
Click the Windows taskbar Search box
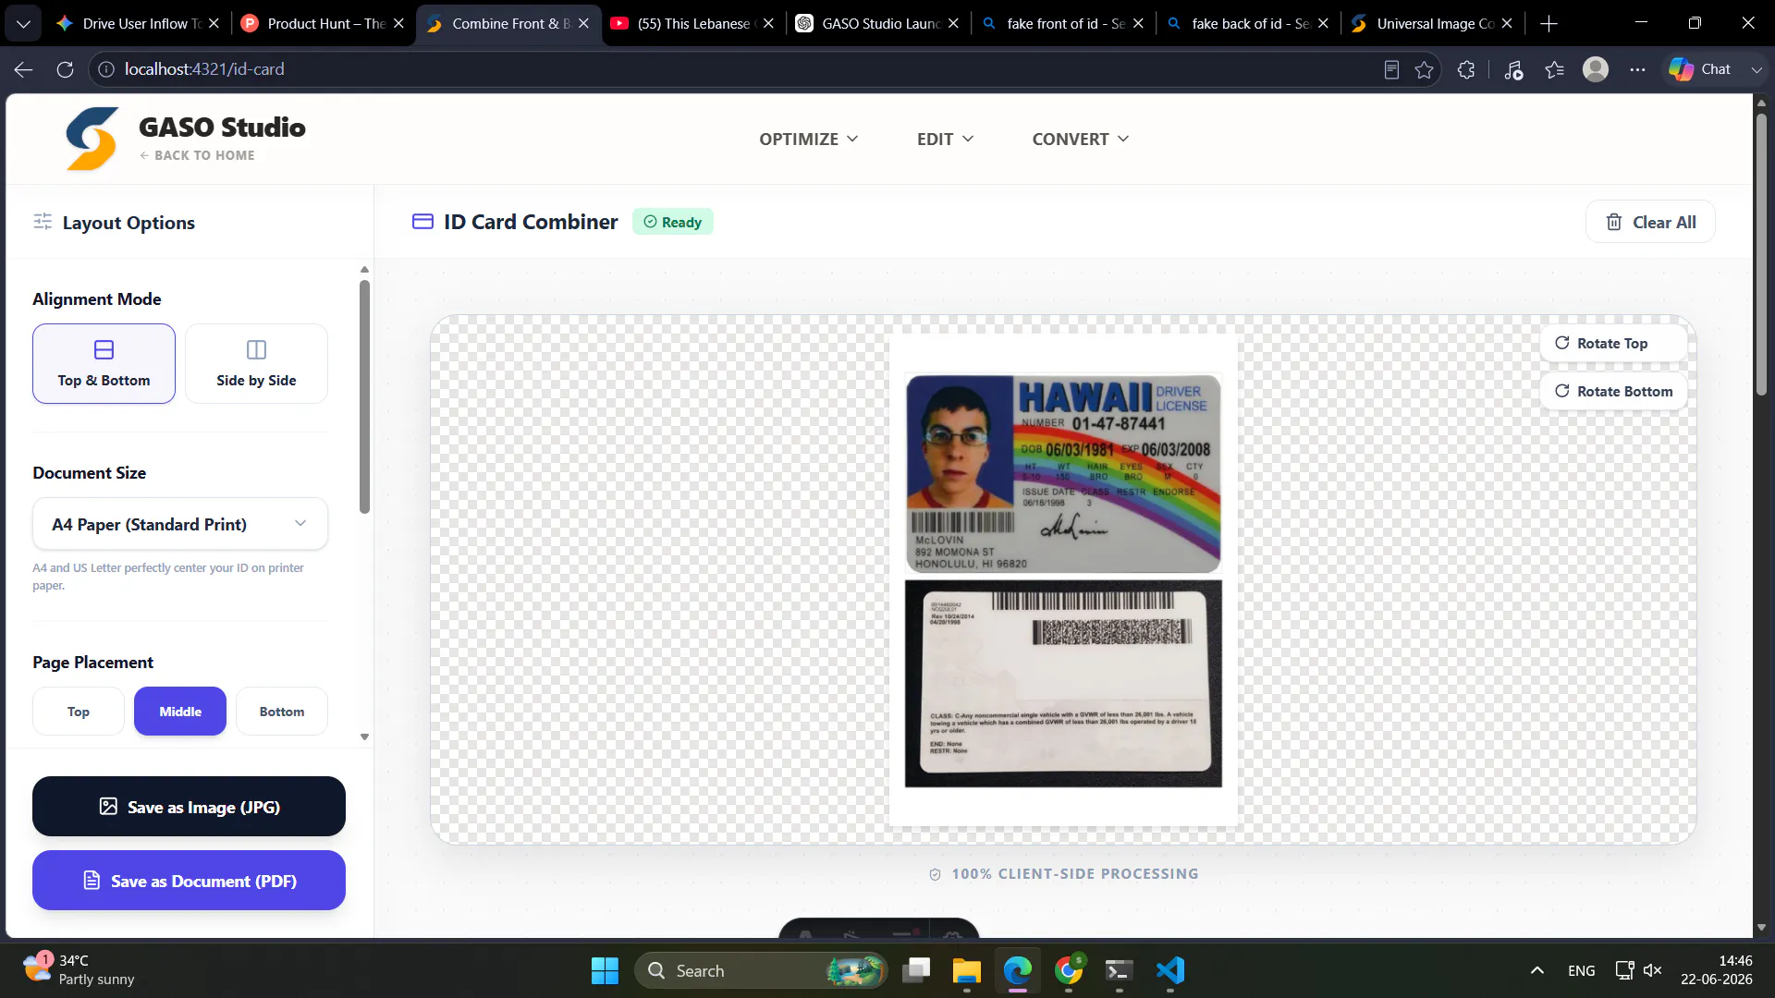(x=761, y=970)
